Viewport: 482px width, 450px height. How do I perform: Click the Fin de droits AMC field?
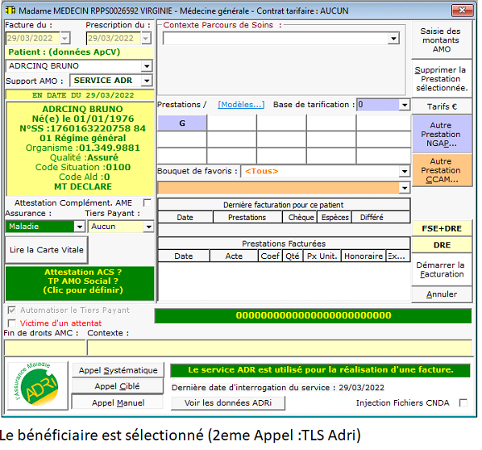(44, 348)
